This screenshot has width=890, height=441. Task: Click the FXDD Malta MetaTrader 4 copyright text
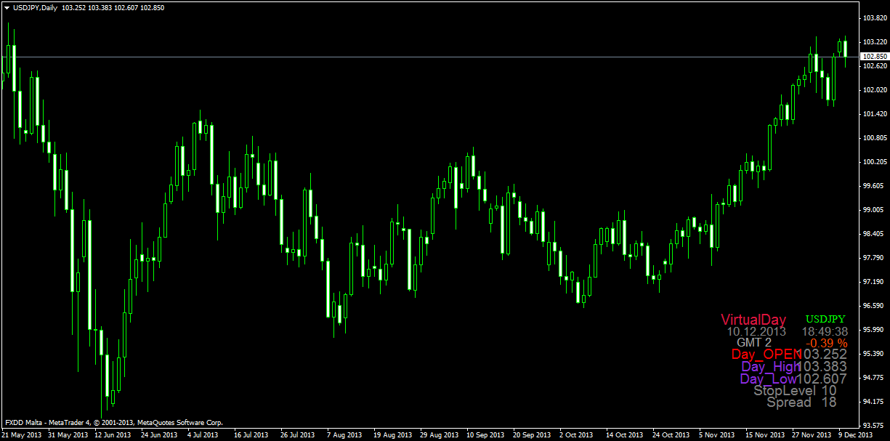click(113, 422)
